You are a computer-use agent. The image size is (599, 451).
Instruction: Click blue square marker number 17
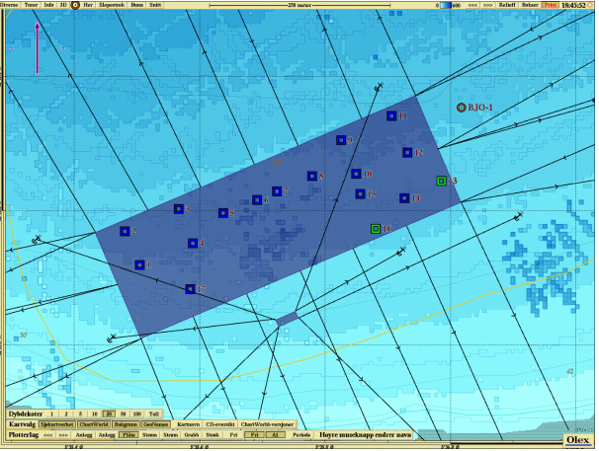pyautogui.click(x=190, y=289)
